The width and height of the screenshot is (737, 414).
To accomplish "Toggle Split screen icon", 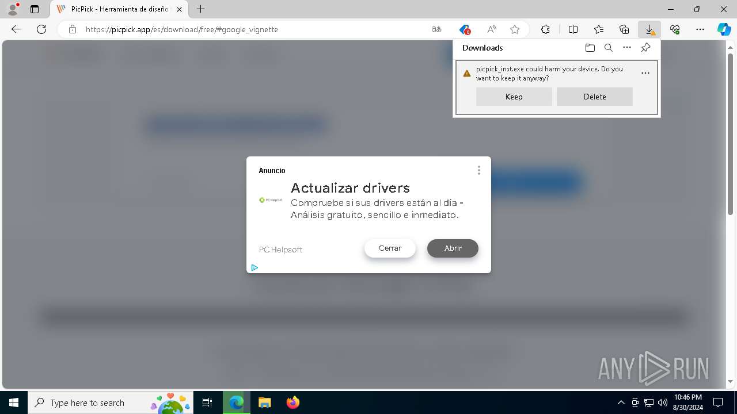I will [x=573, y=29].
